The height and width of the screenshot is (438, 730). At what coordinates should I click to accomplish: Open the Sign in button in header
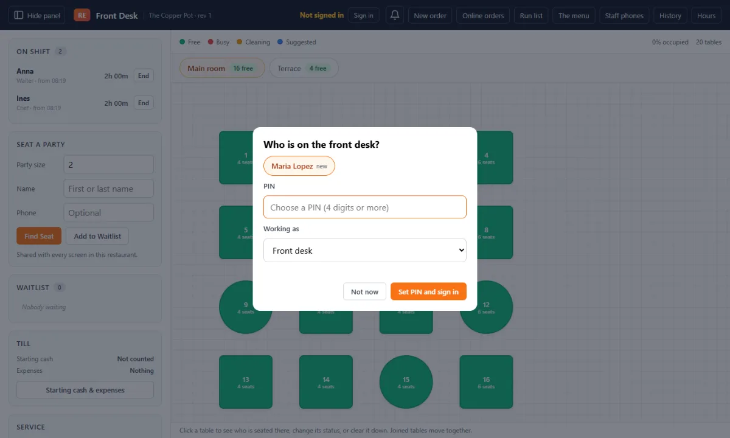(x=364, y=15)
